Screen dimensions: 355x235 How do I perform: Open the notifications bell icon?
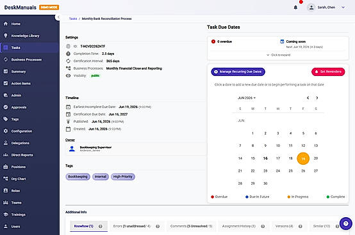click(295, 8)
